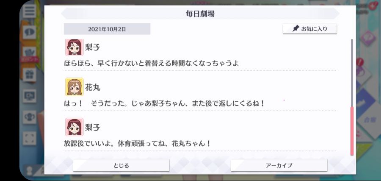Tap Hanamaru's avatar icon
This screenshot has height=181, width=381.
(74, 87)
